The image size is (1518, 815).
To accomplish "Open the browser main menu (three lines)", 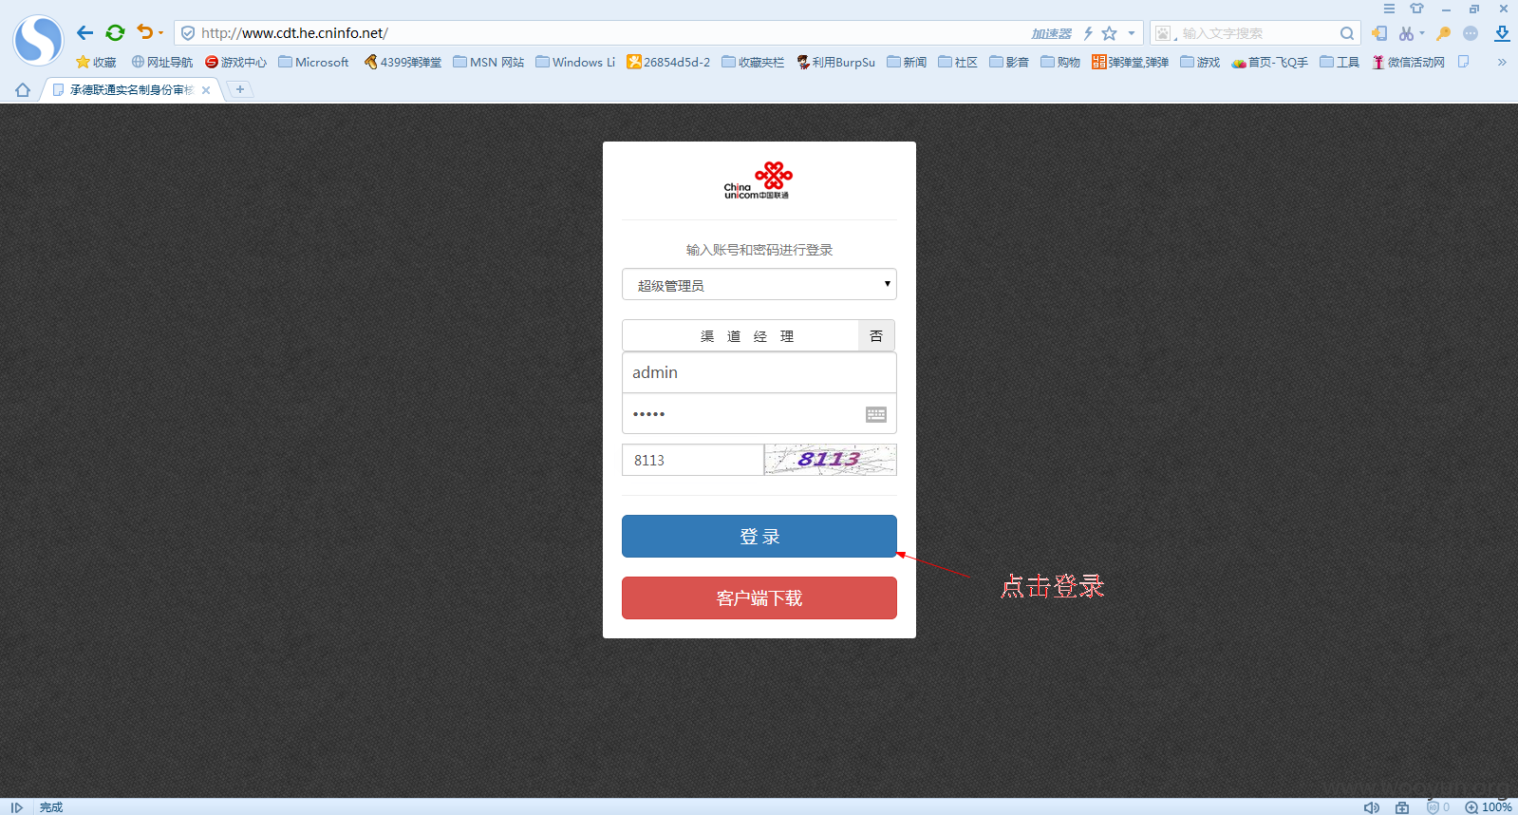I will [1389, 9].
